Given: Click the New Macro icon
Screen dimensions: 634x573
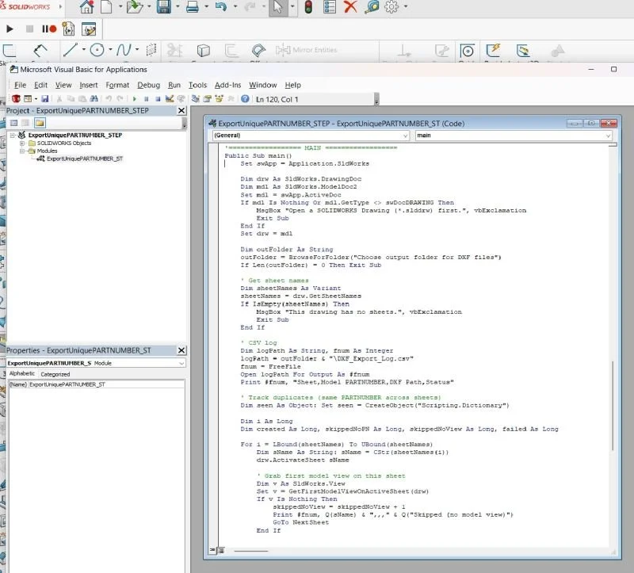Looking at the screenshot, I should click(68, 29).
